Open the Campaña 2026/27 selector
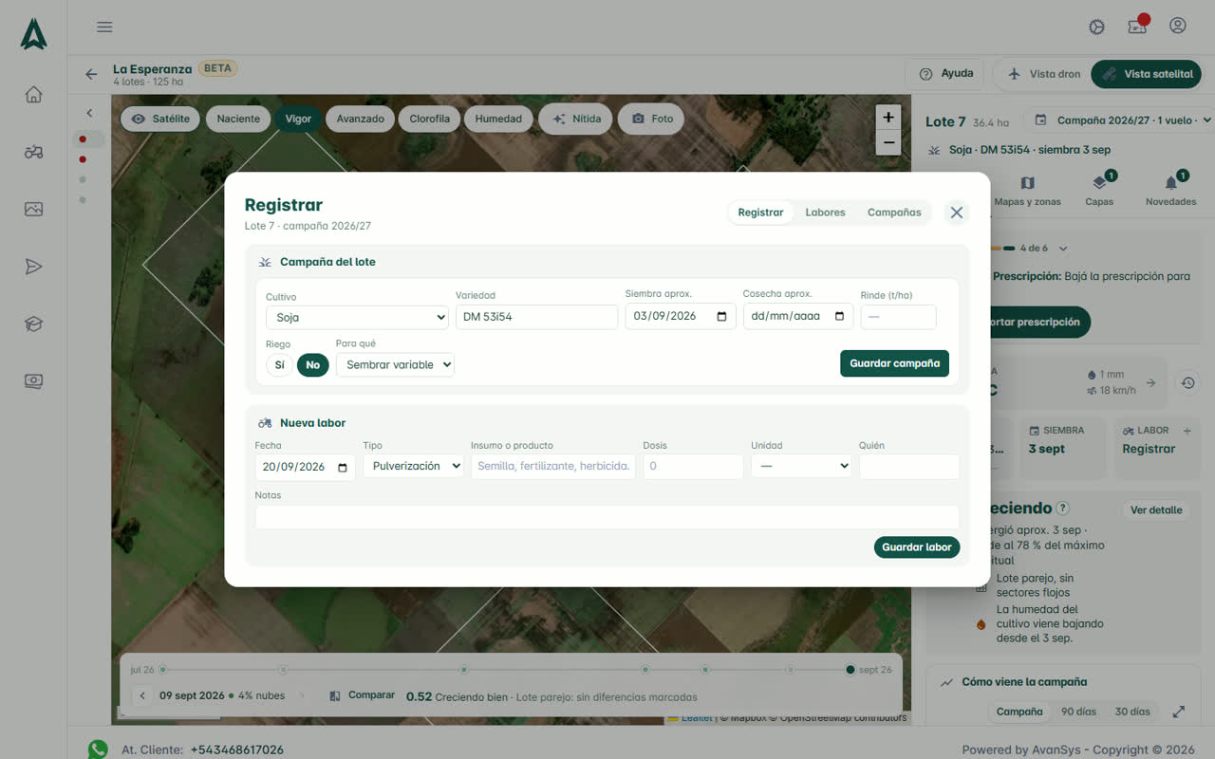 tap(1123, 120)
